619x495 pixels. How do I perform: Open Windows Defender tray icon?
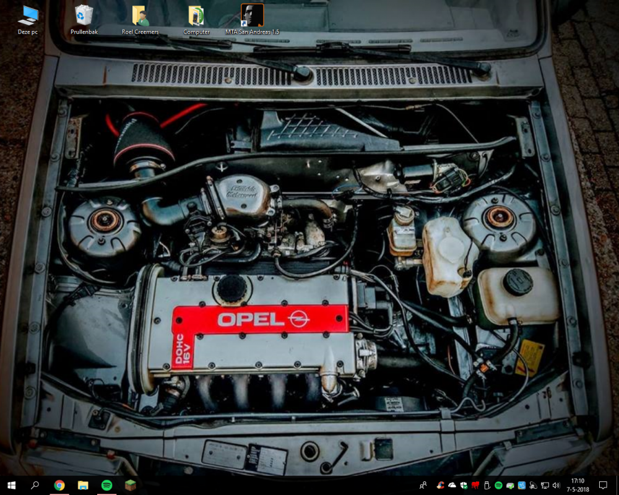pos(463,486)
